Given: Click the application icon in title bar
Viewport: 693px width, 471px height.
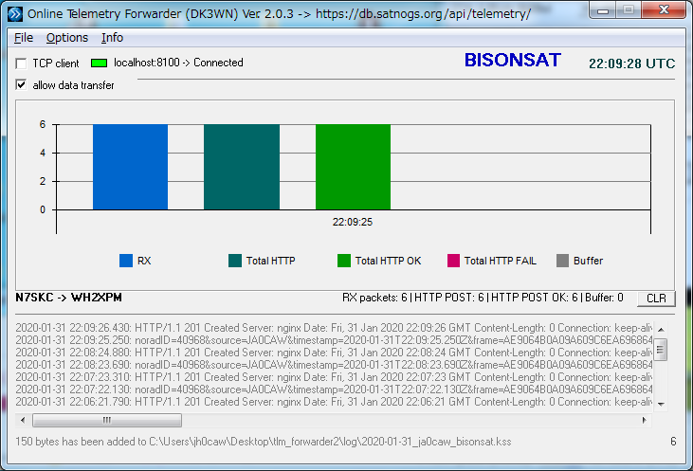Looking at the screenshot, I should tap(15, 14).
